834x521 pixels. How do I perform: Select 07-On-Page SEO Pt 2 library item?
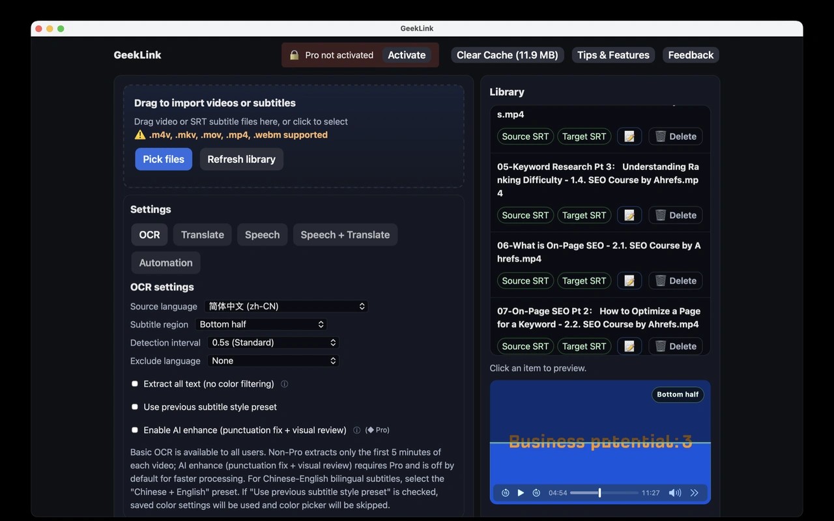pyautogui.click(x=599, y=318)
